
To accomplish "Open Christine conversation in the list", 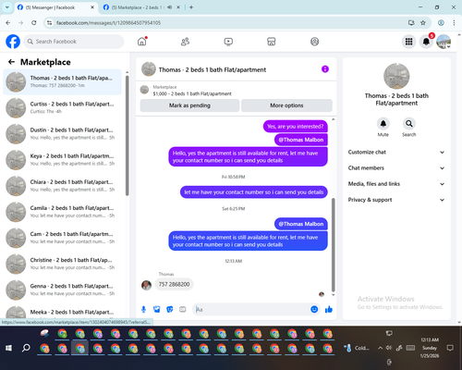I will (62, 264).
